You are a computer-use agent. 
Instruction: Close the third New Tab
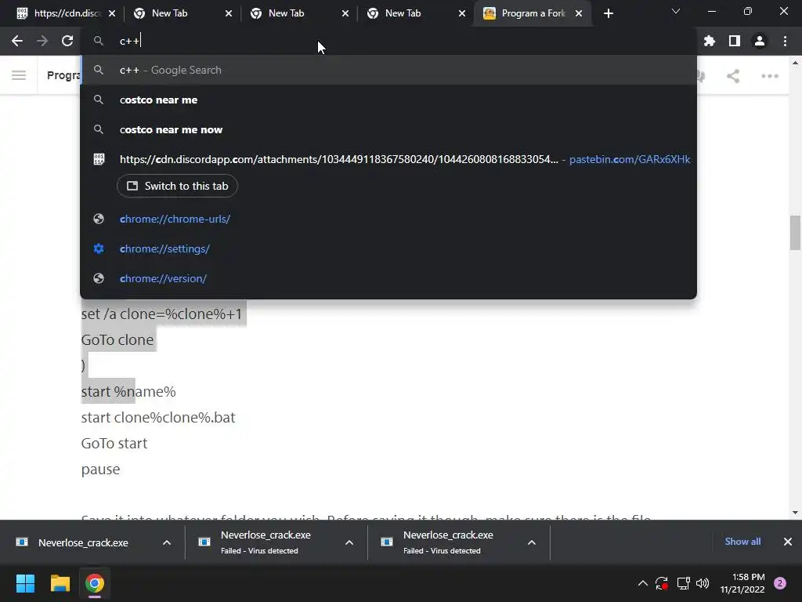tap(462, 13)
